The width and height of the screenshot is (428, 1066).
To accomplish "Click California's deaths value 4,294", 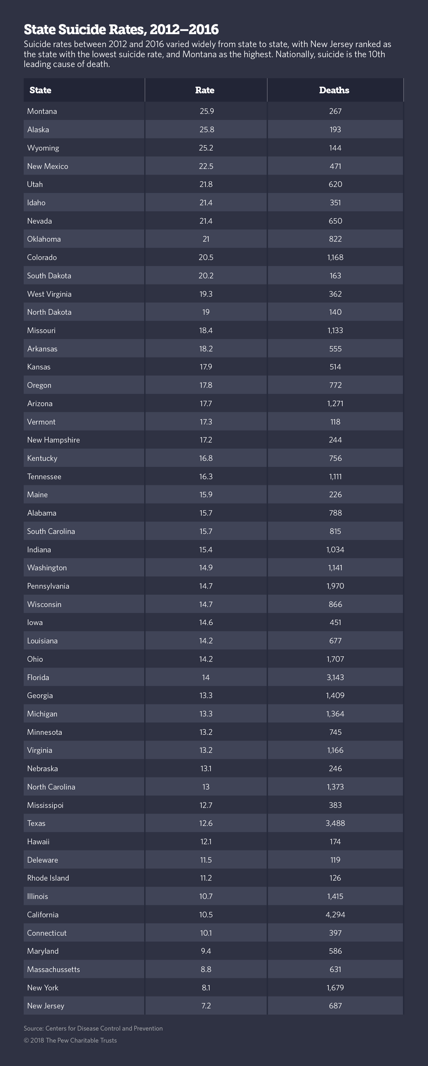I will [x=335, y=915].
